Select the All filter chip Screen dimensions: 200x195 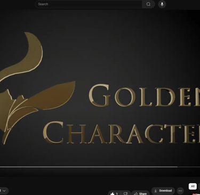pyautogui.click(x=193, y=186)
